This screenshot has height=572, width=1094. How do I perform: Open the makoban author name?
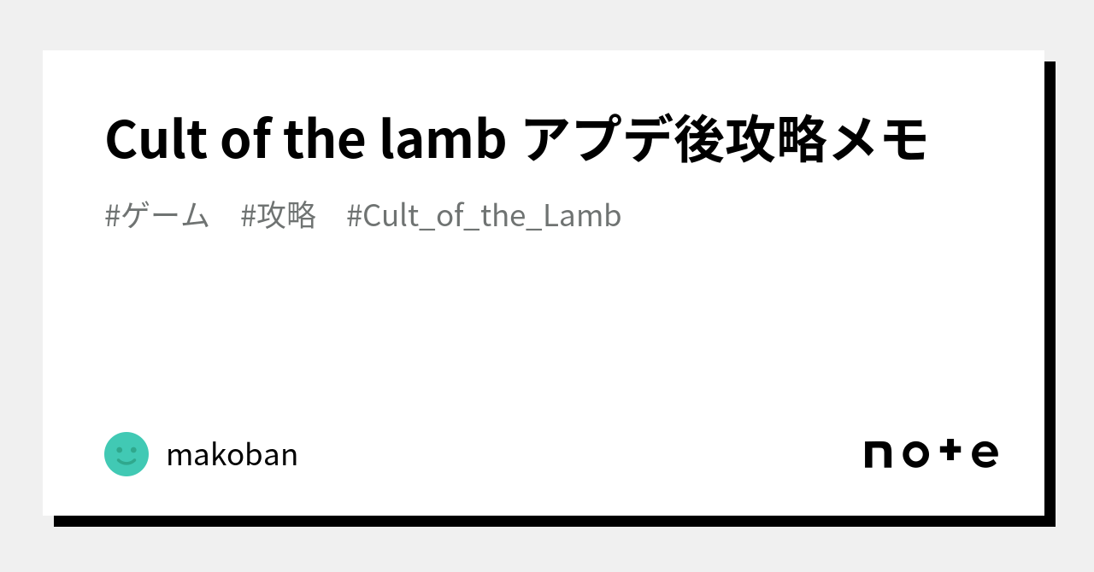coord(232,455)
